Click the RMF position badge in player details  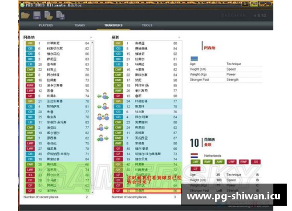(207, 161)
